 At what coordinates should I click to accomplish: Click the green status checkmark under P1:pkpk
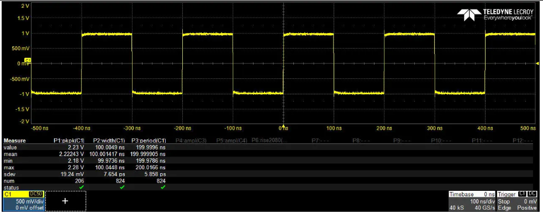(x=81, y=187)
